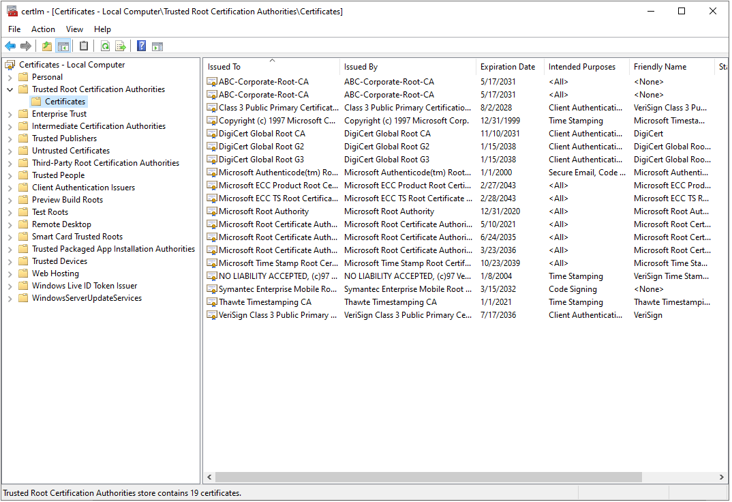Image resolution: width=732 pixels, height=502 pixels.
Task: Sort by the Intended Purposes column header
Action: 587,67
